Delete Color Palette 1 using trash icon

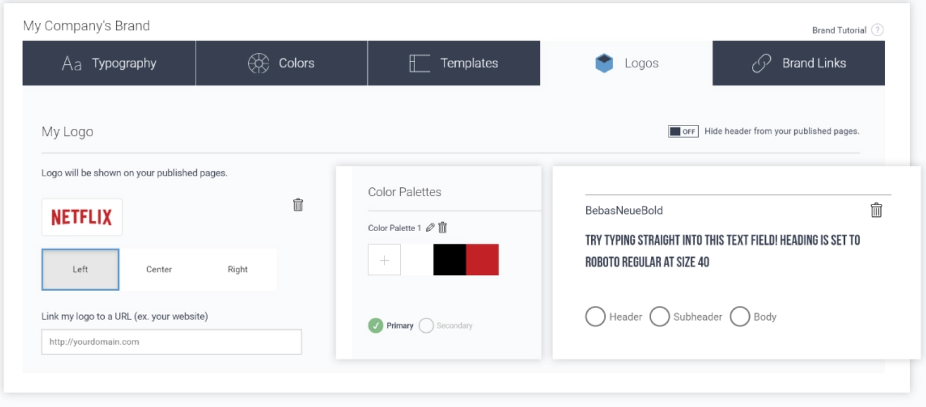click(x=443, y=227)
